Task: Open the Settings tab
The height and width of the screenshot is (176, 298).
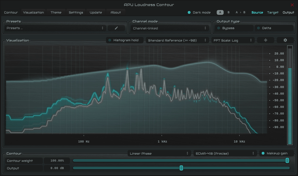Action: click(x=76, y=12)
